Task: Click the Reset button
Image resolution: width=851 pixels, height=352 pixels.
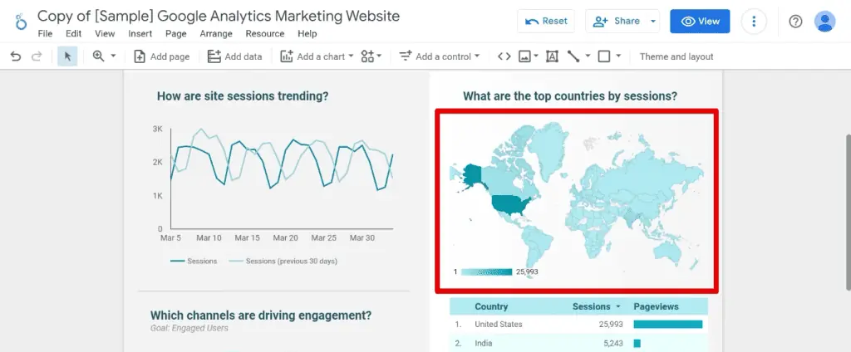Action: click(546, 22)
